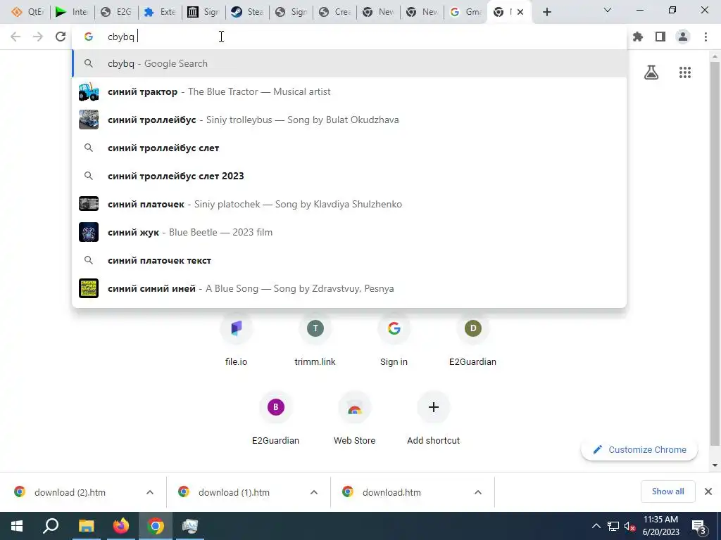Open Chrome three-dot menu

coord(706,37)
